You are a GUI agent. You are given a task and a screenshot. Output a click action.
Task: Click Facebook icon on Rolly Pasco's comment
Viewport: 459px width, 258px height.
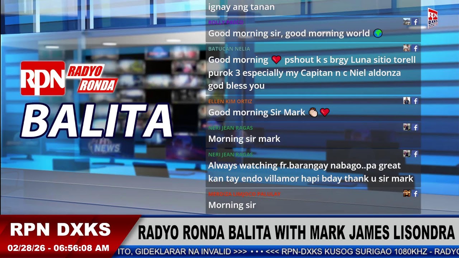point(416,22)
